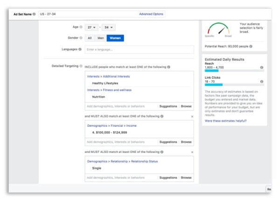Click the info icon on Link Clicks estimate
Screen dimensions: 280x201
(x=262, y=82)
